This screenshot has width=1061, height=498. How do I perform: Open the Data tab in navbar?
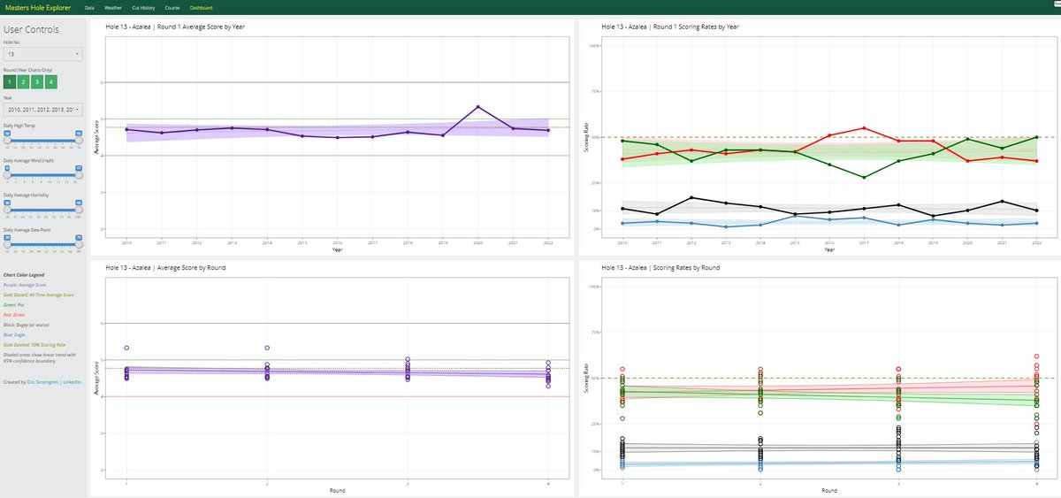coord(90,7)
